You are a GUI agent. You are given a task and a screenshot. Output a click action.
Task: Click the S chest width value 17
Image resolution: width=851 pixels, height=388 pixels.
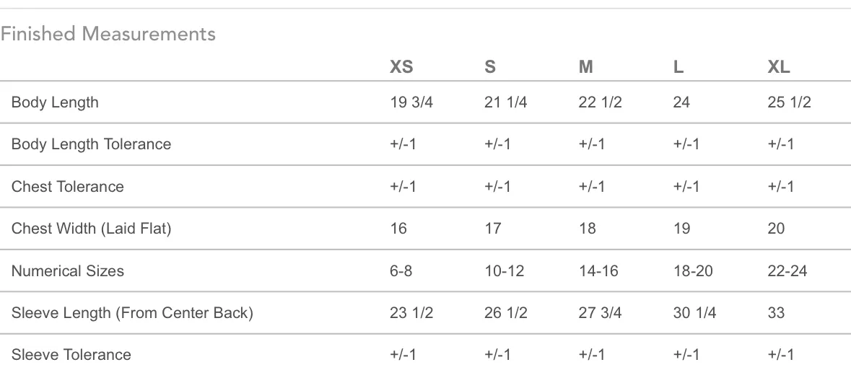pos(493,229)
